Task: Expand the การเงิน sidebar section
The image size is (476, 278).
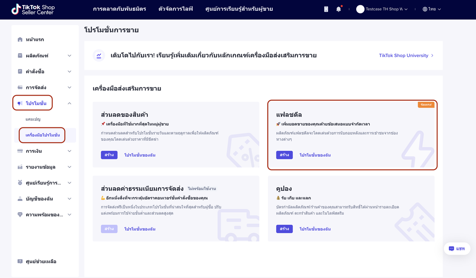Action: point(69,151)
